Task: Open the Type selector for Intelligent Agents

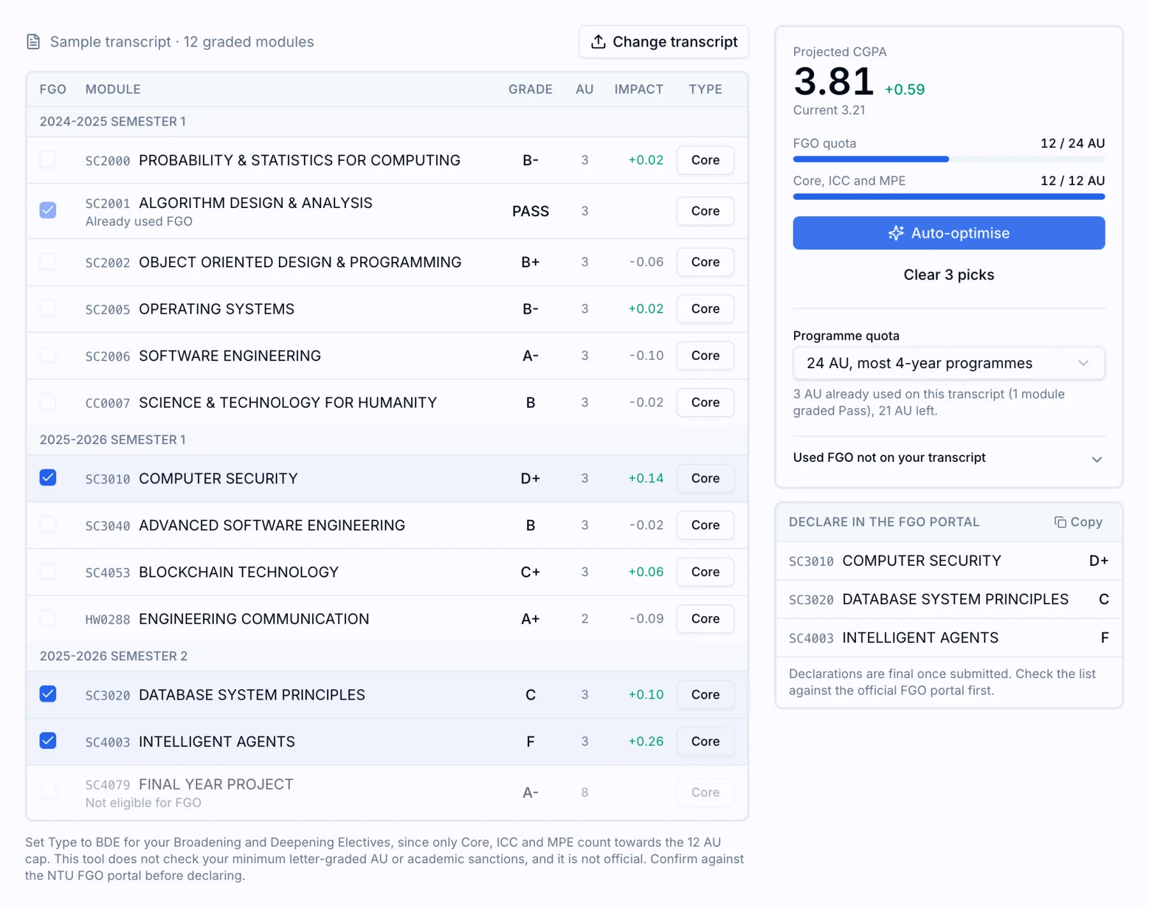Action: click(705, 741)
